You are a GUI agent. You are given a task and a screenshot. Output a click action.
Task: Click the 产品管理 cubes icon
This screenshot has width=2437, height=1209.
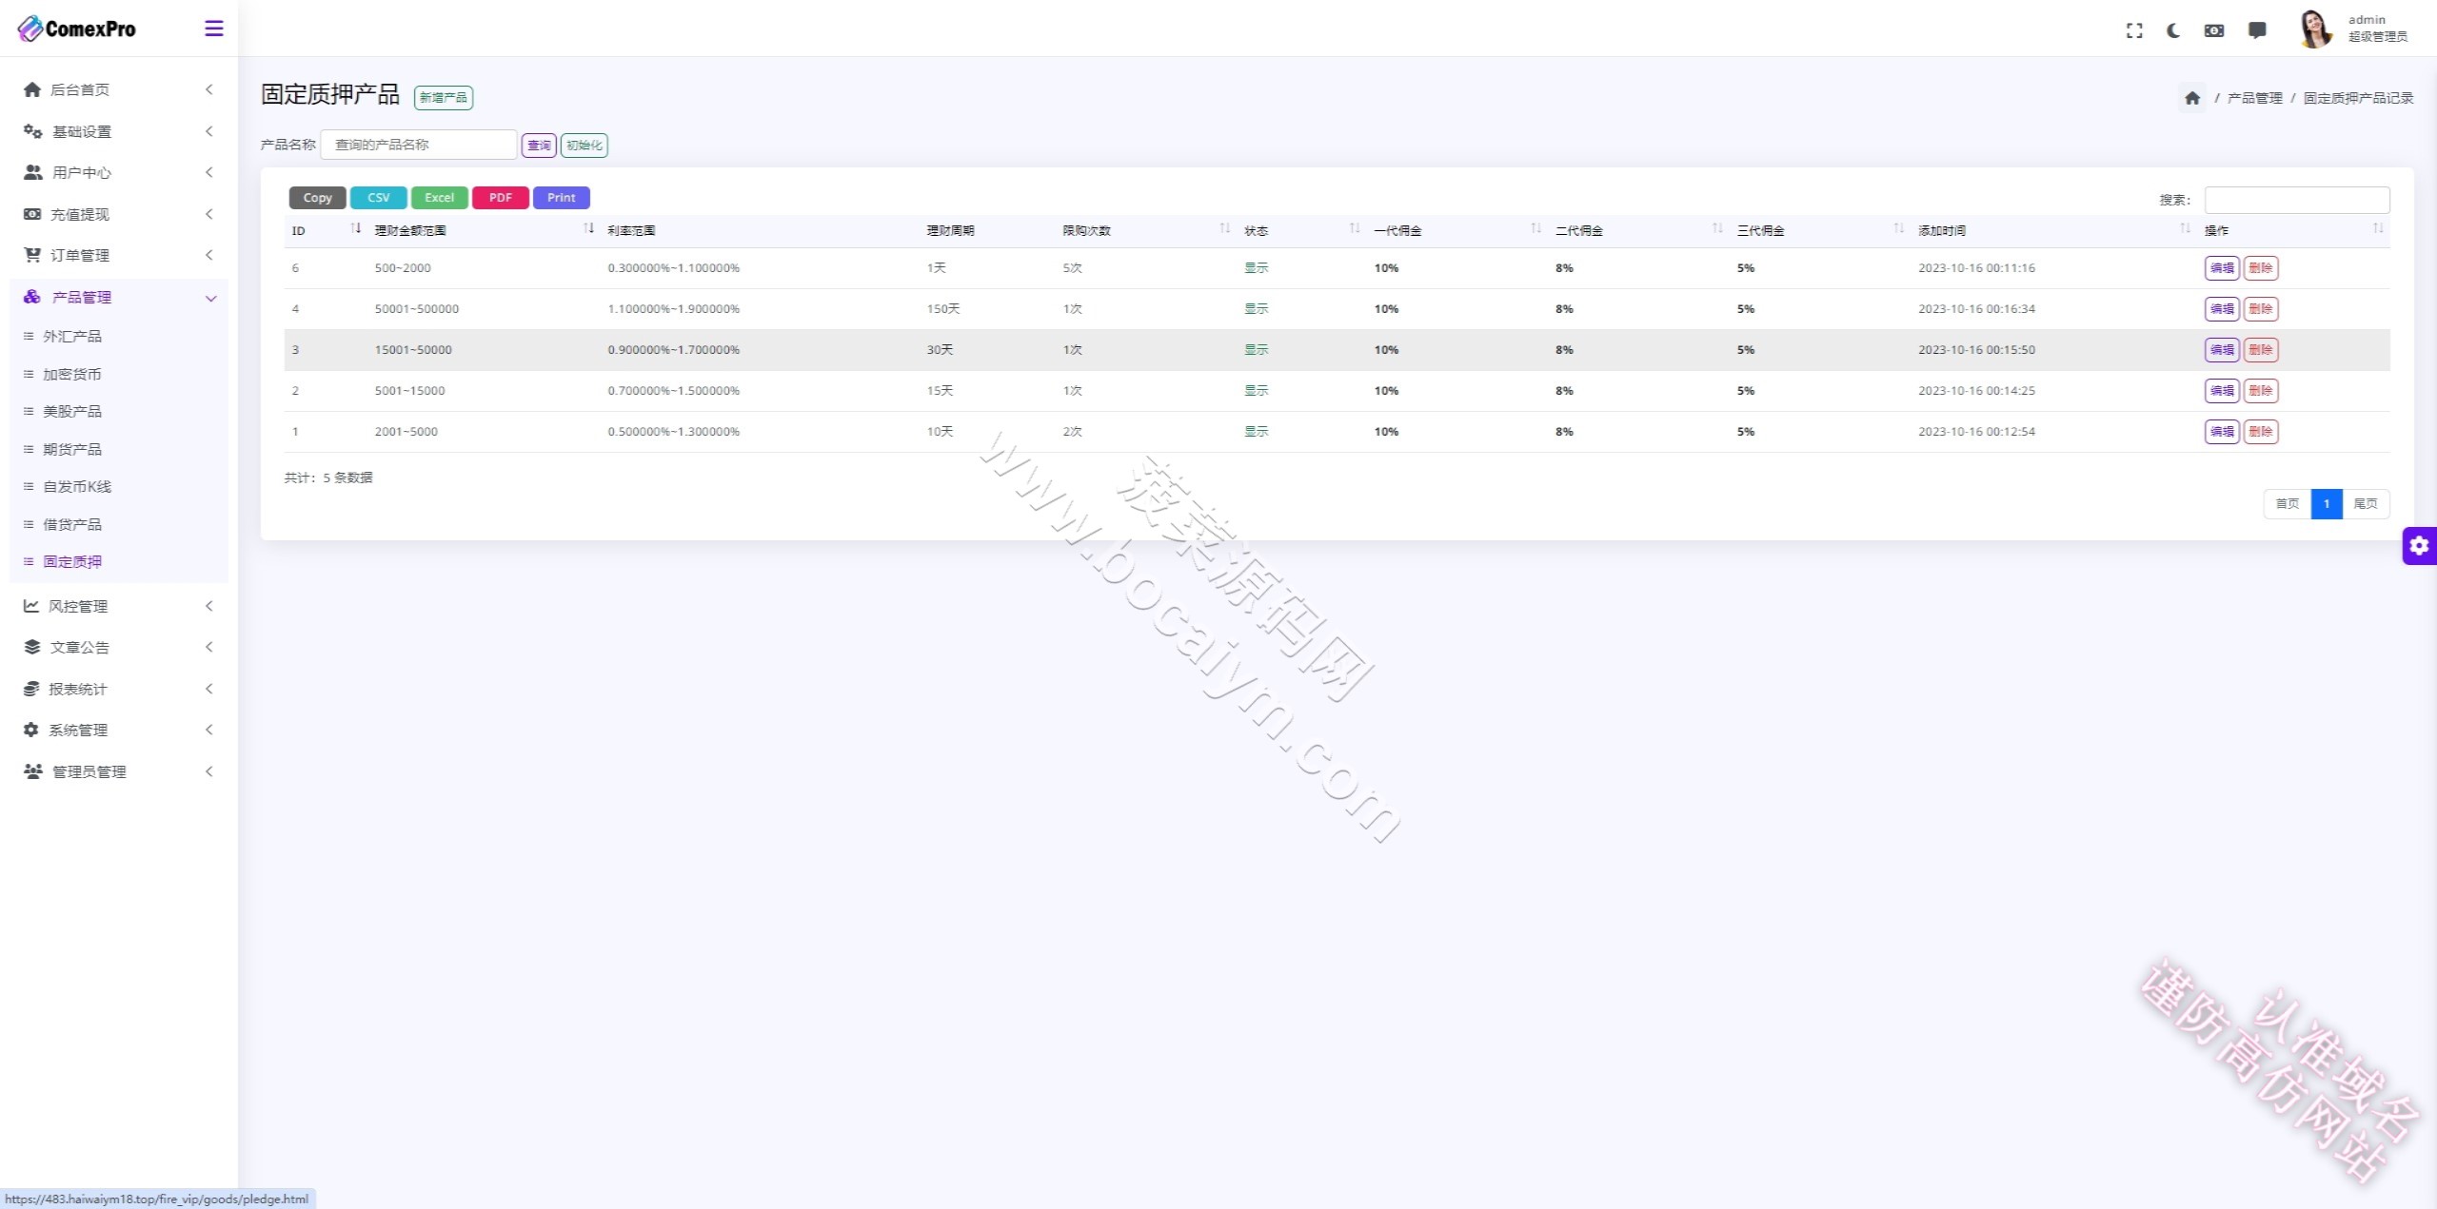coord(32,297)
